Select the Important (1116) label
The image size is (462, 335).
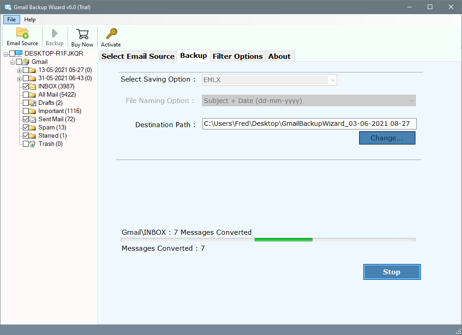tap(60, 111)
